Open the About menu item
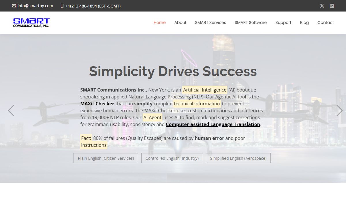This screenshot has width=346, height=213. [x=180, y=22]
